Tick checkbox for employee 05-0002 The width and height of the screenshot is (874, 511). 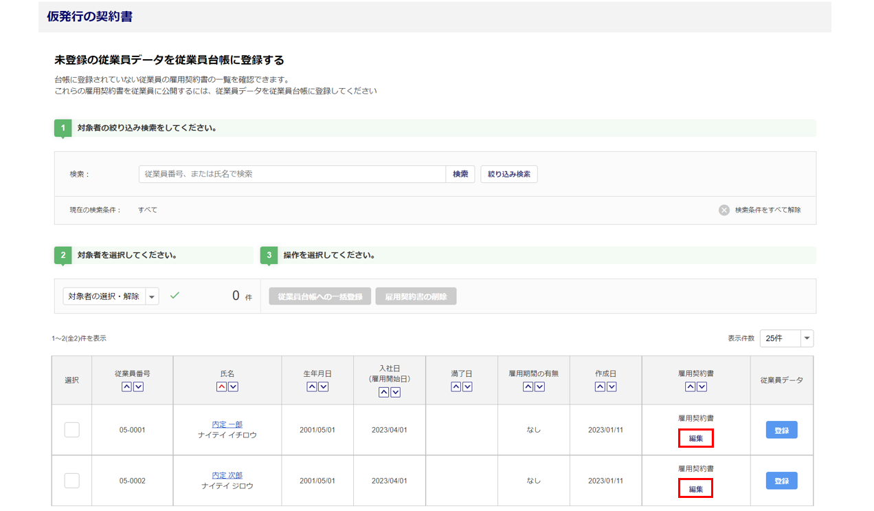coord(72,481)
